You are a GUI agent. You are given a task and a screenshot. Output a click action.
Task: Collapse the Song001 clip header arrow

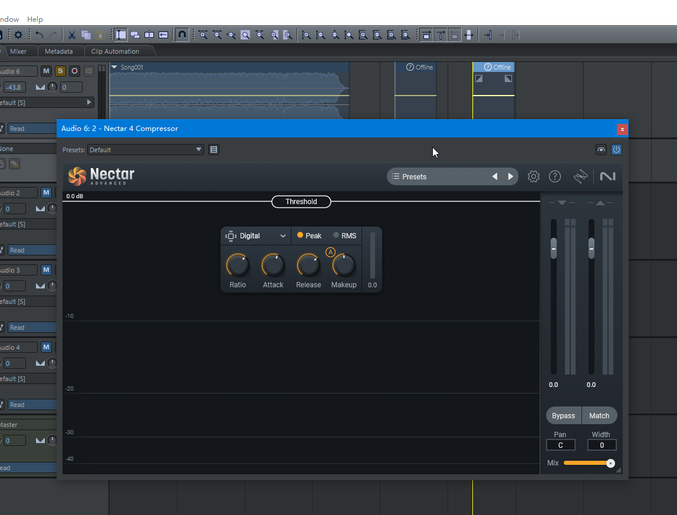click(x=114, y=67)
